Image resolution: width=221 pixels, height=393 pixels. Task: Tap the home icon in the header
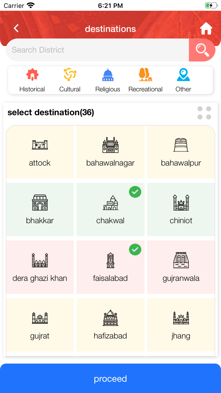[x=206, y=28]
